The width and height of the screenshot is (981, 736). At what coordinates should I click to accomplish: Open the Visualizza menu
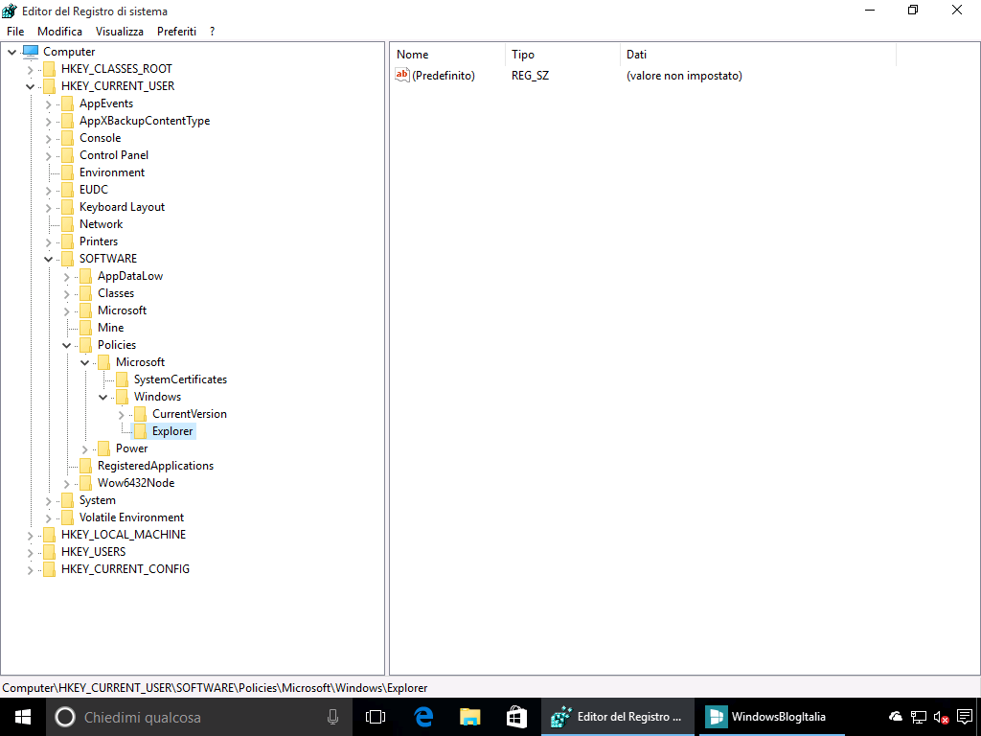click(119, 32)
